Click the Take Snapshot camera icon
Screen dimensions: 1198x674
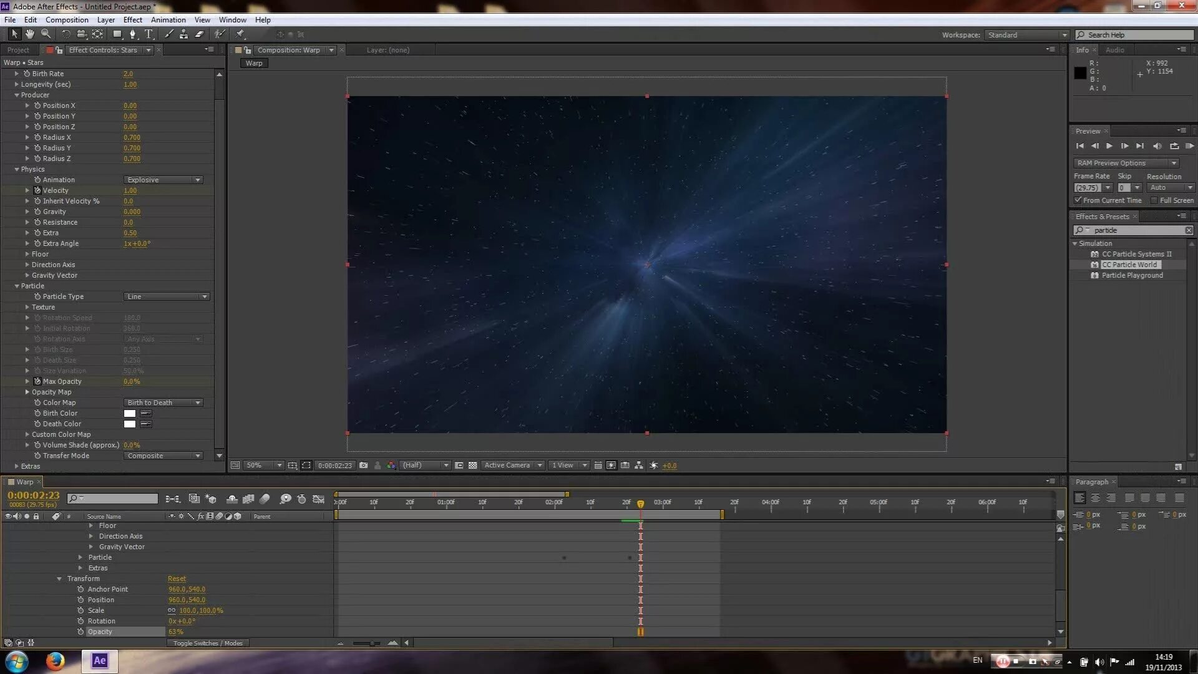[x=364, y=466]
